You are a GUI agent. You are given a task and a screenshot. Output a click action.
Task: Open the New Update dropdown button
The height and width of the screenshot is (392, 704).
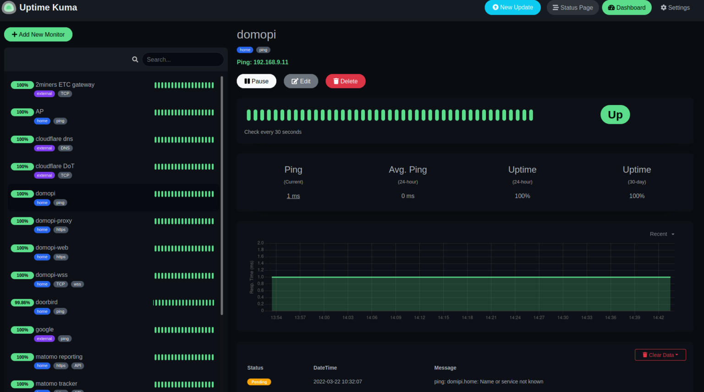coord(512,7)
